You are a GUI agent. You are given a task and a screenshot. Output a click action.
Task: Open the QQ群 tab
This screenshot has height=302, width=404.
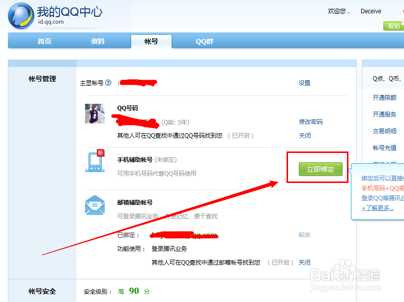pos(203,41)
